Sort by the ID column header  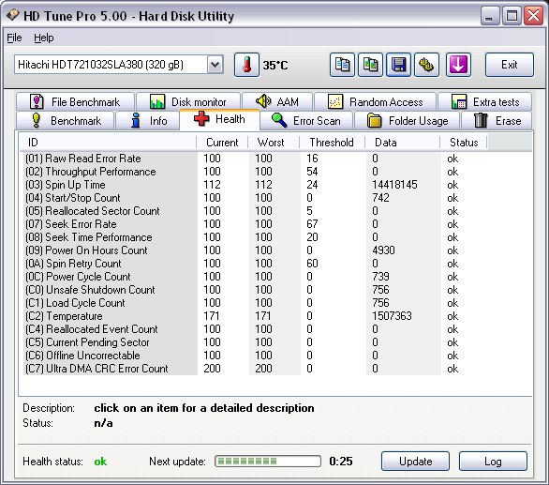(x=108, y=143)
